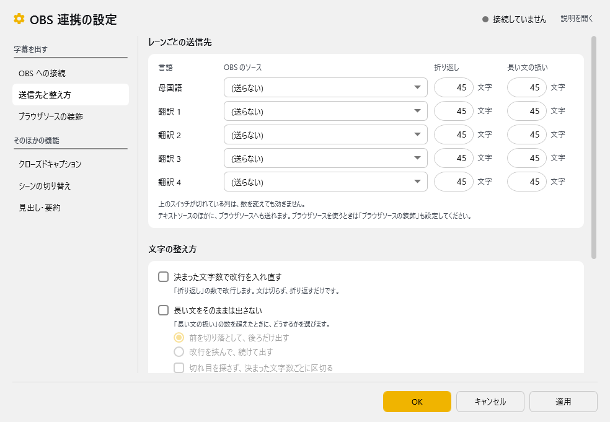The height and width of the screenshot is (422, 610).
Task: Edit 長い文の扱い value for 翻訳 3
Action: 527,158
